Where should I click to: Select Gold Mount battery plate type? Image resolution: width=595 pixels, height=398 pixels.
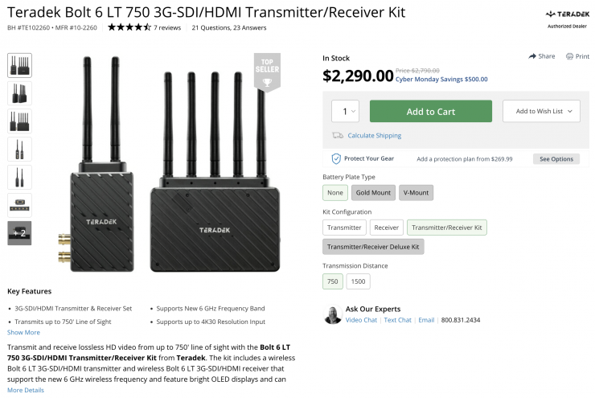[x=373, y=193]
